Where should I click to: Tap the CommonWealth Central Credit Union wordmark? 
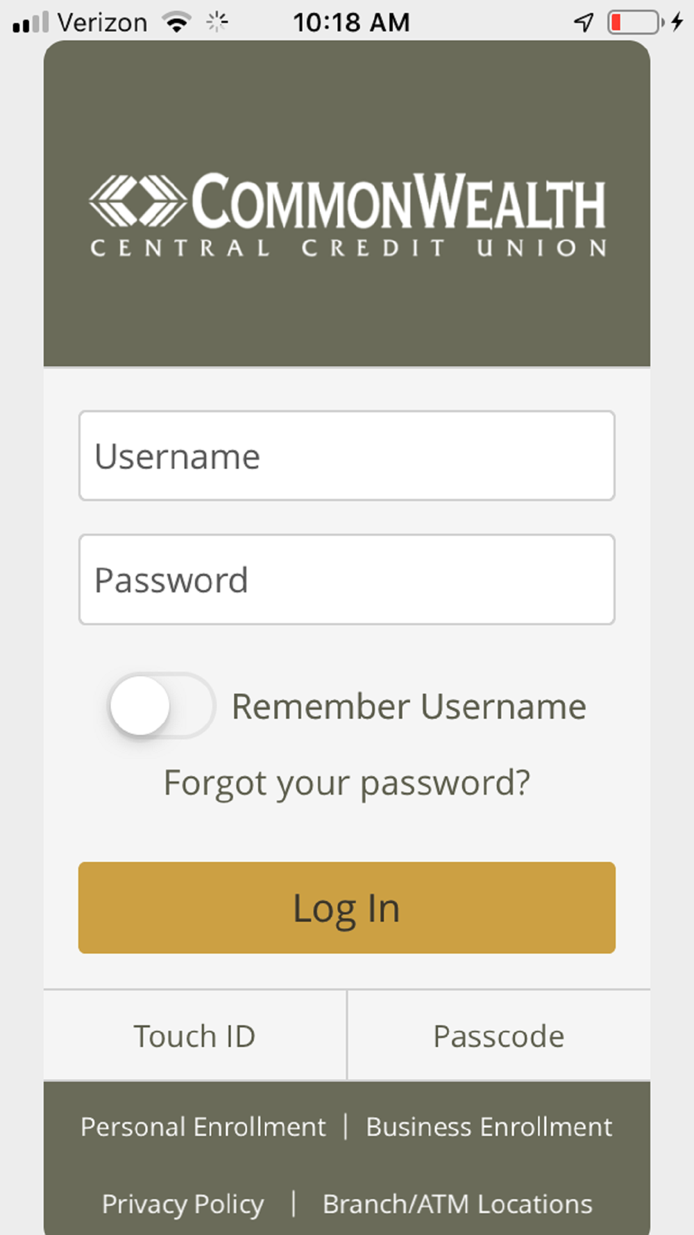398,215
